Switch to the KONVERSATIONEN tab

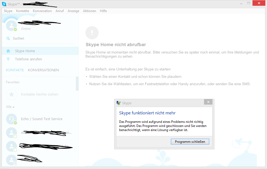point(44,70)
